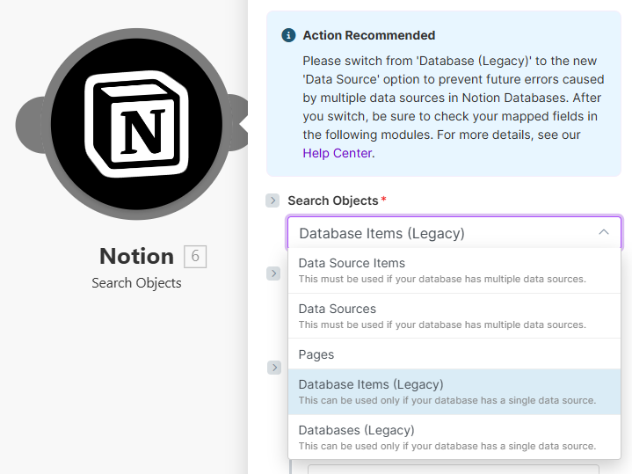This screenshot has width=632, height=474.
Task: Pick highlighted Database Items (Legacy) option
Action: [x=454, y=391]
